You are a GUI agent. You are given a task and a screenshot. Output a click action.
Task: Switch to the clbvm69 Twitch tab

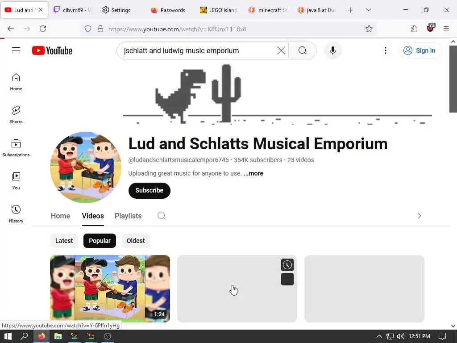point(73,10)
